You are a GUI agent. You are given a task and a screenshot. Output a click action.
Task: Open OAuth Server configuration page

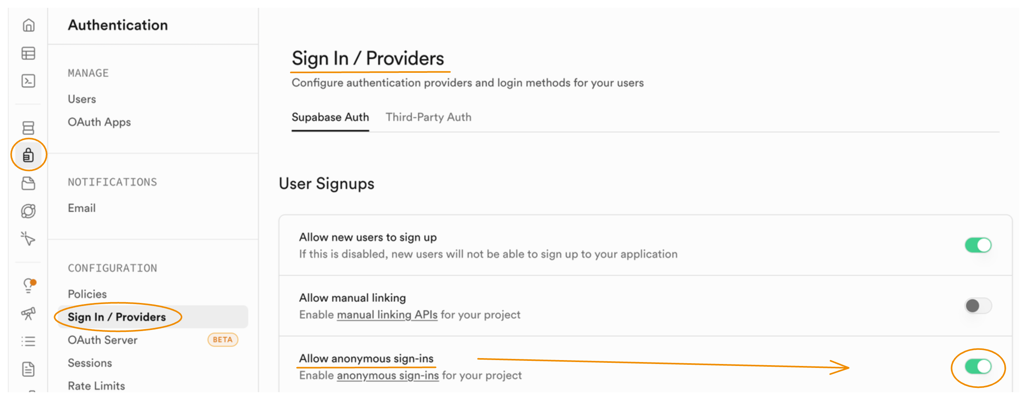click(102, 340)
